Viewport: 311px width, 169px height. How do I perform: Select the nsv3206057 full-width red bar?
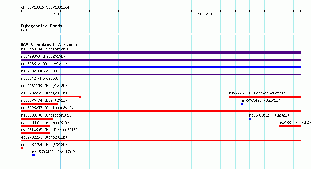[x=161, y=111]
